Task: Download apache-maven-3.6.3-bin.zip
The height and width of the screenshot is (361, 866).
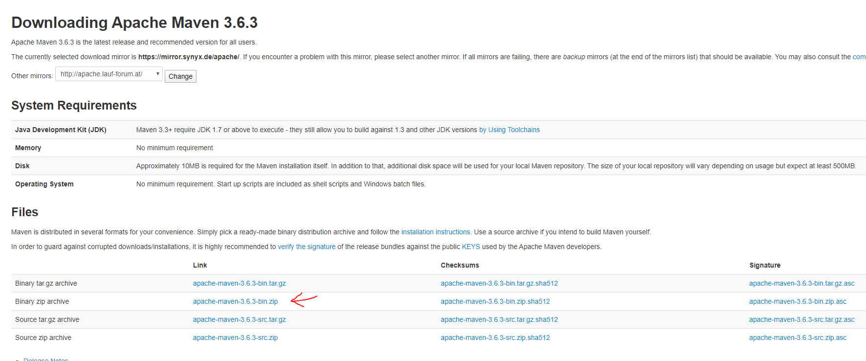Action: (x=236, y=301)
